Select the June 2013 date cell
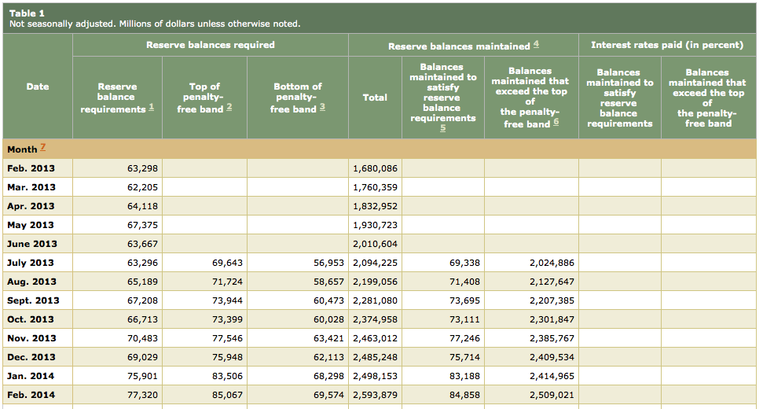Image resolution: width=763 pixels, height=409 pixels. click(x=38, y=244)
